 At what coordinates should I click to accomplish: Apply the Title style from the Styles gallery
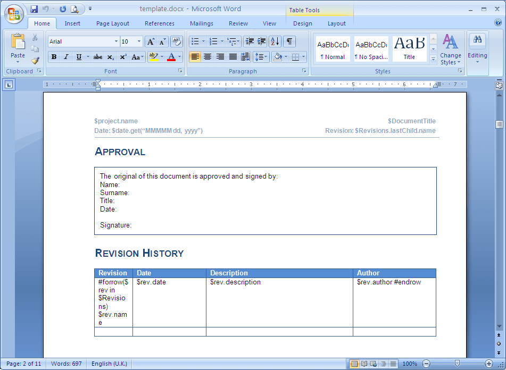click(x=408, y=48)
